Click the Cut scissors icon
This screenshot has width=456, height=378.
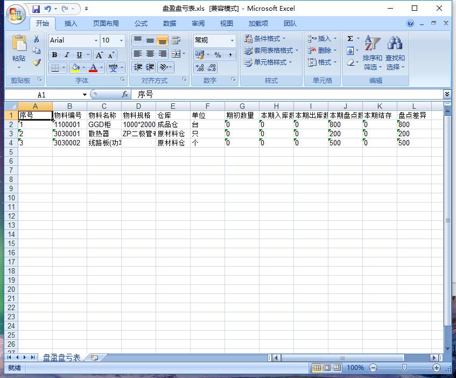coord(37,39)
